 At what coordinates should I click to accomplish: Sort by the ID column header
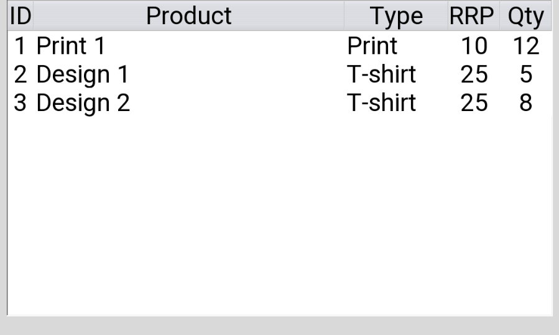coord(21,16)
